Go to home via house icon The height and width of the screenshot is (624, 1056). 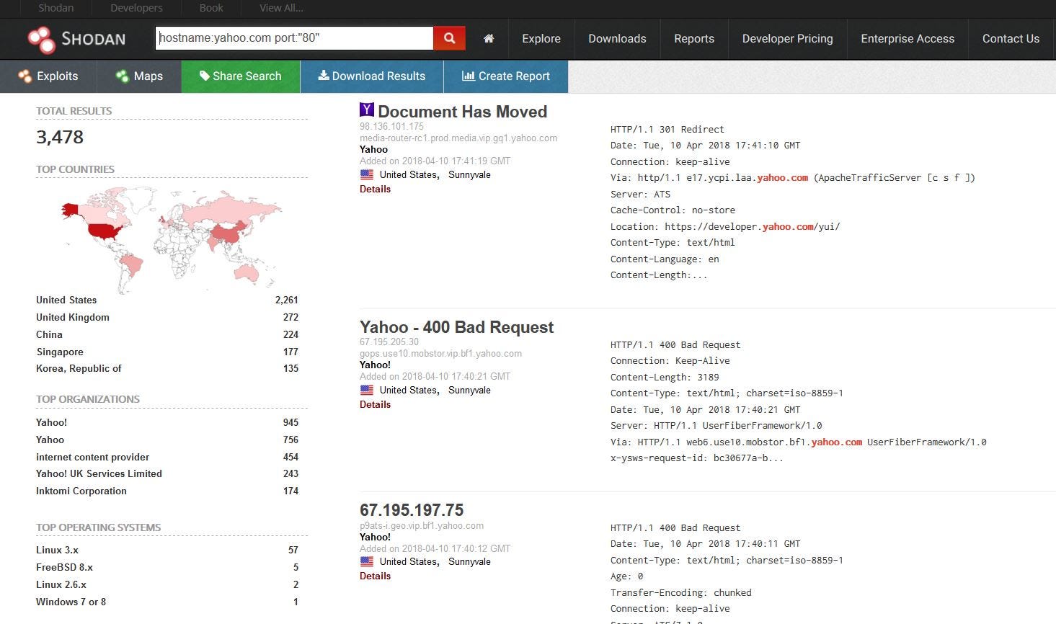pyautogui.click(x=489, y=39)
